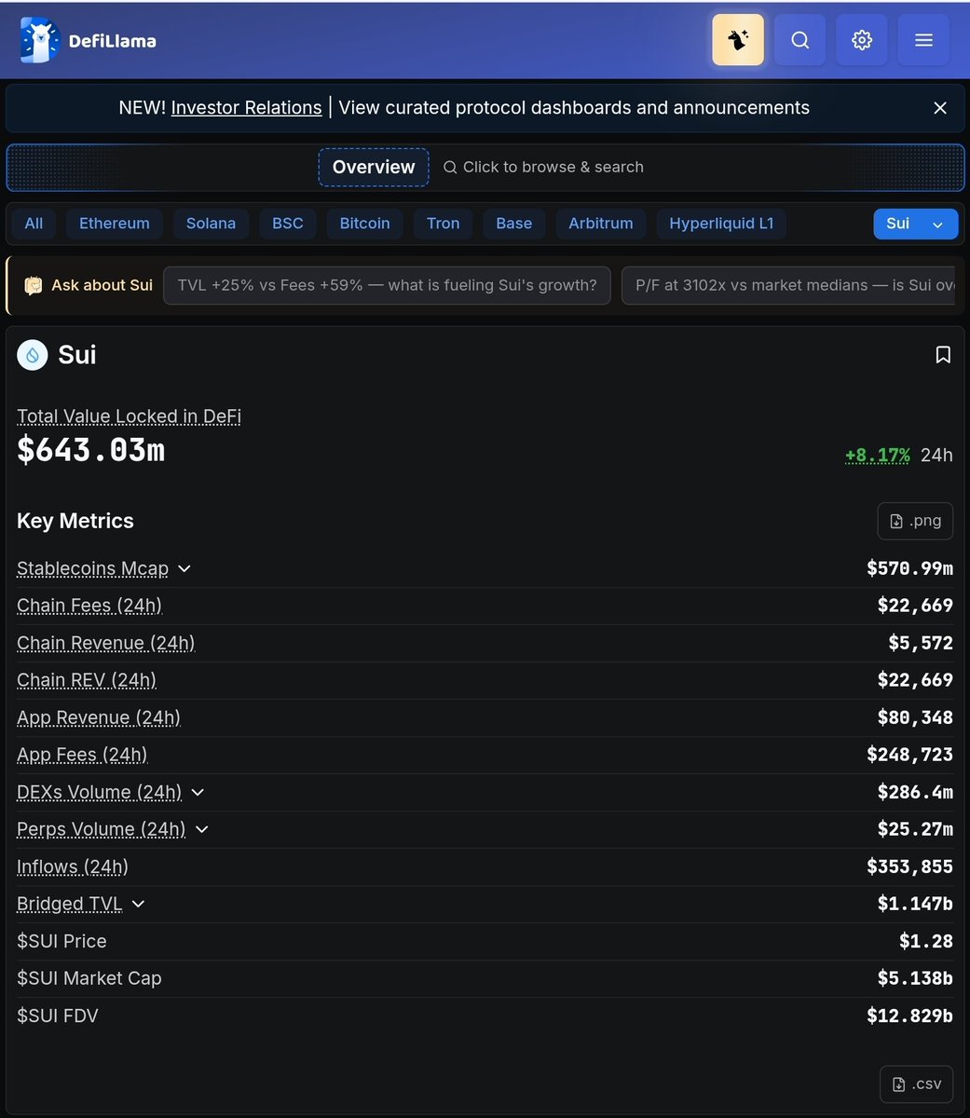Open the settings gear in header
The image size is (970, 1118).
tap(862, 40)
